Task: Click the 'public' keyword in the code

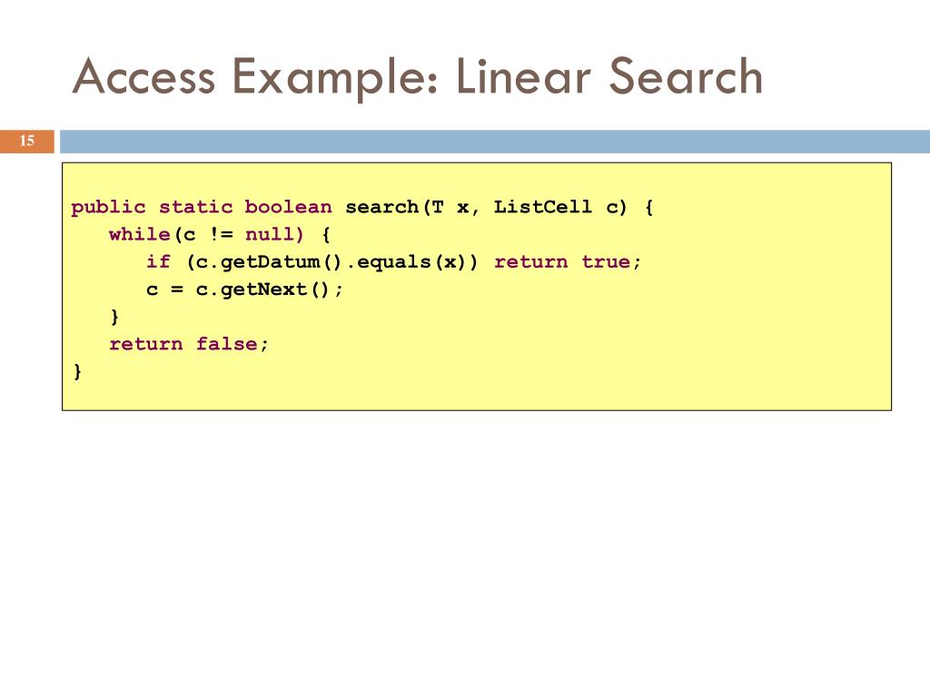Action: click(x=109, y=208)
